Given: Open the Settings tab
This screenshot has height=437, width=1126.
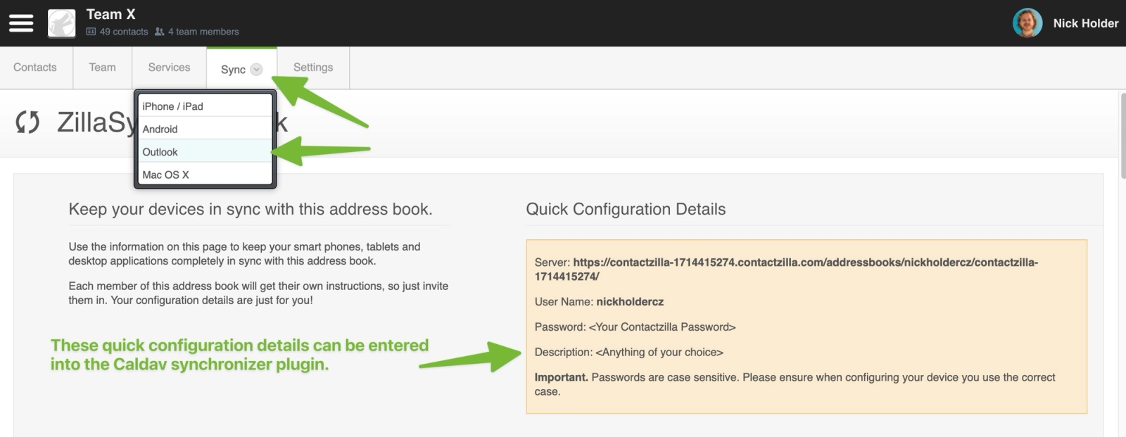Looking at the screenshot, I should [x=313, y=67].
